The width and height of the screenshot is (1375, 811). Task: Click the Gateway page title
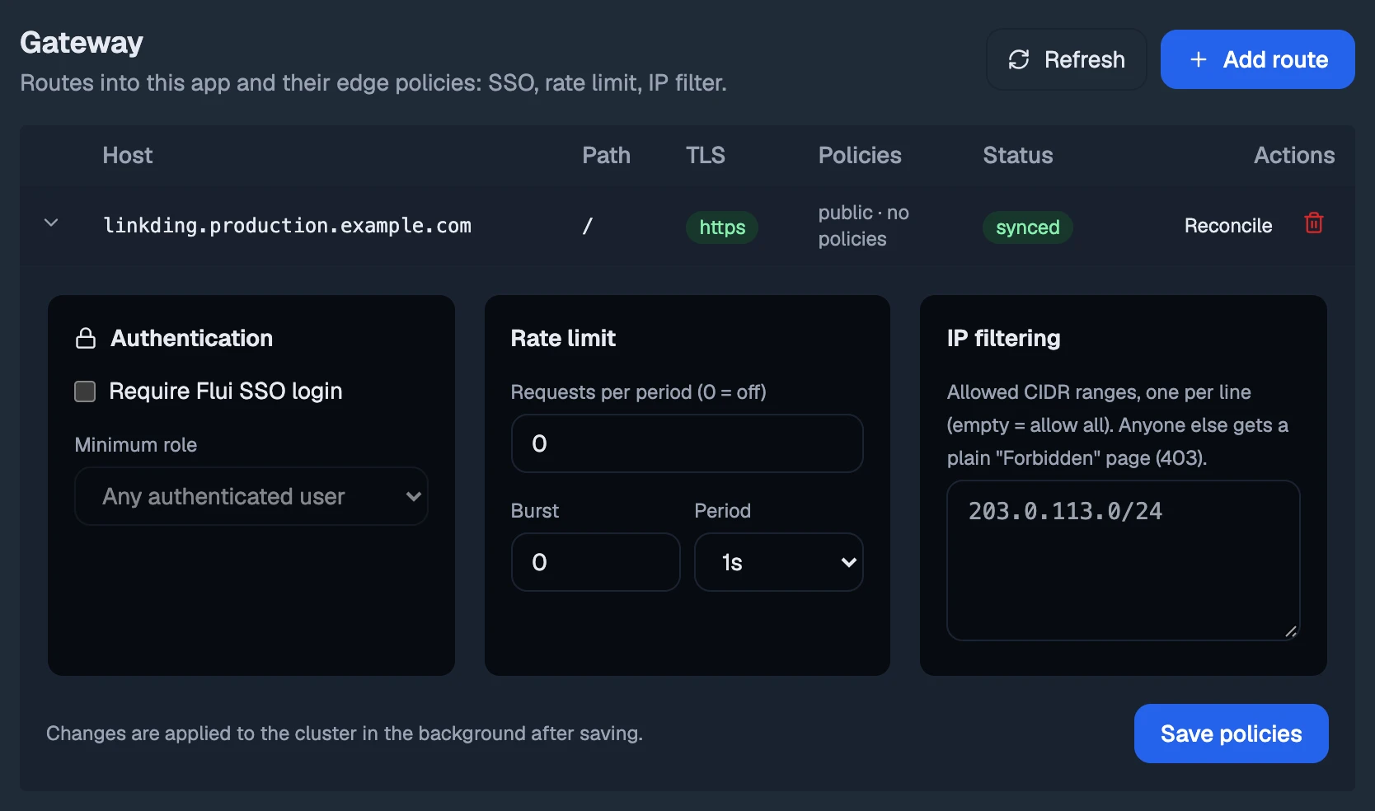pyautogui.click(x=82, y=43)
